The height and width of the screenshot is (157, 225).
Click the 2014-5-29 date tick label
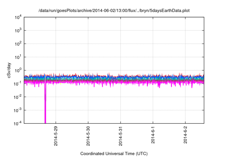point(56,136)
